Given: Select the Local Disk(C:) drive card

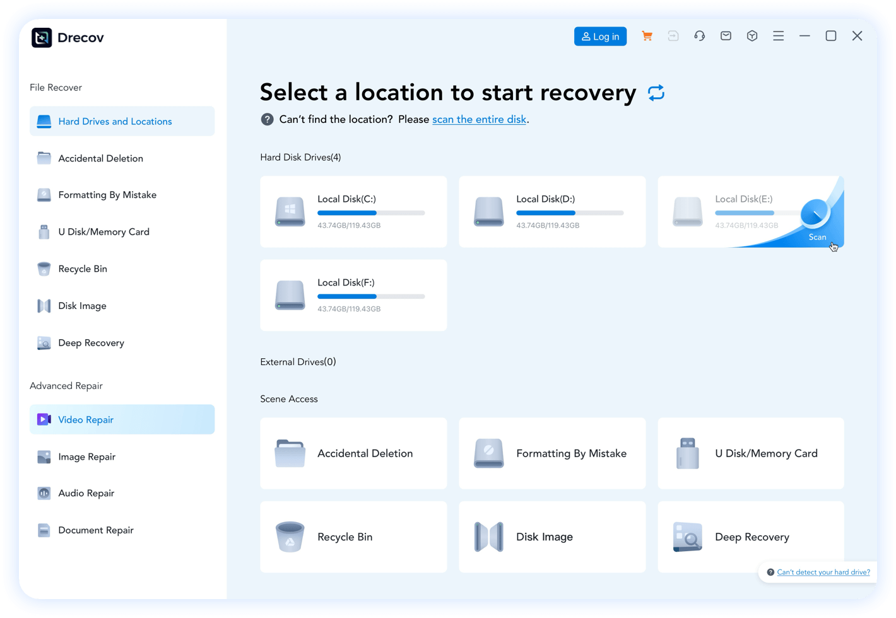Looking at the screenshot, I should tap(353, 211).
